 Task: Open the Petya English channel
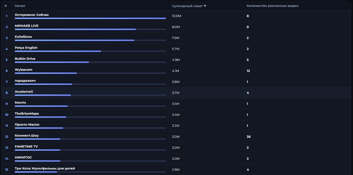(26, 48)
